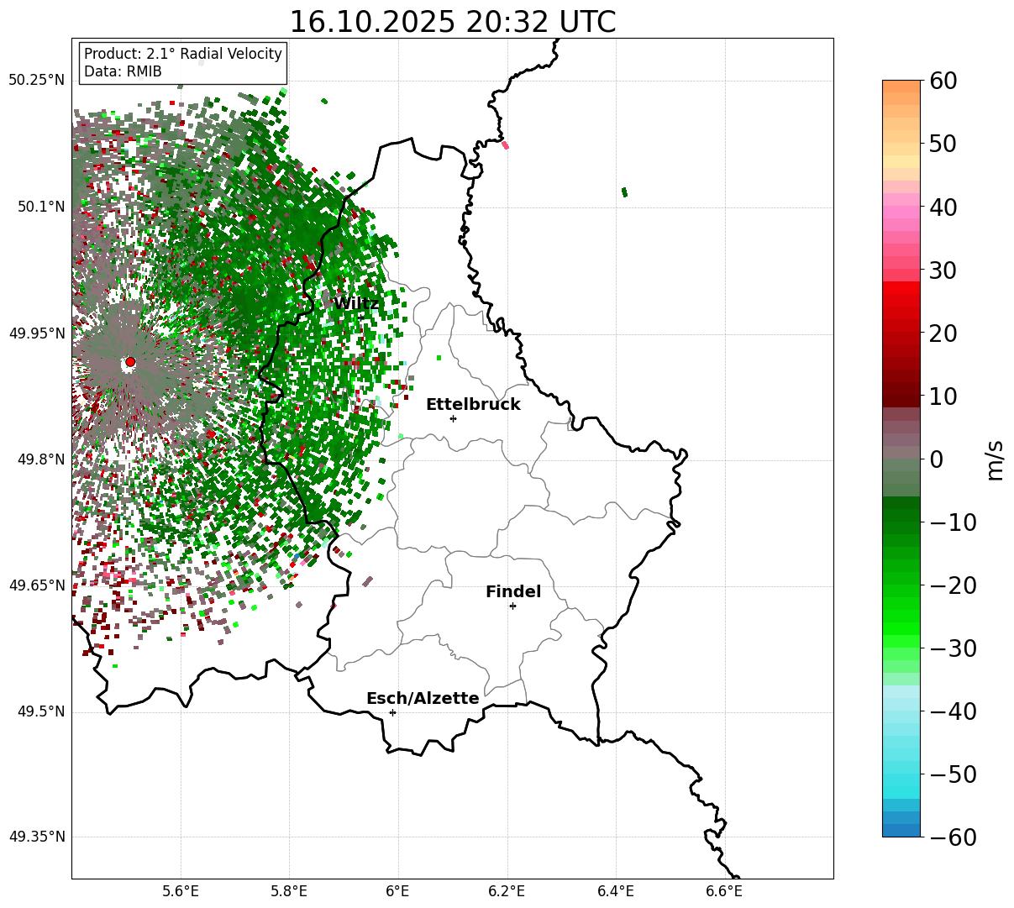This screenshot has width=1014, height=908.
Task: Click the colorbar value 60
Action: point(943,81)
